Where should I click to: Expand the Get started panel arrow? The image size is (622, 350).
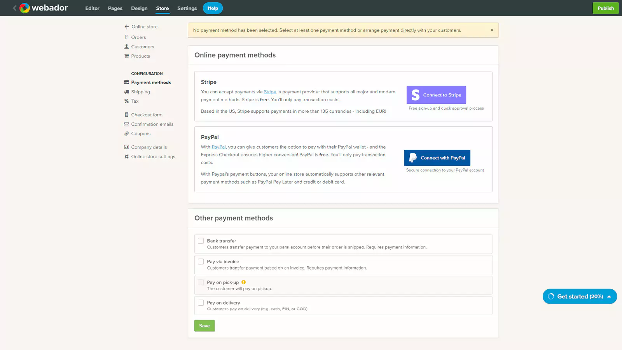click(x=609, y=296)
